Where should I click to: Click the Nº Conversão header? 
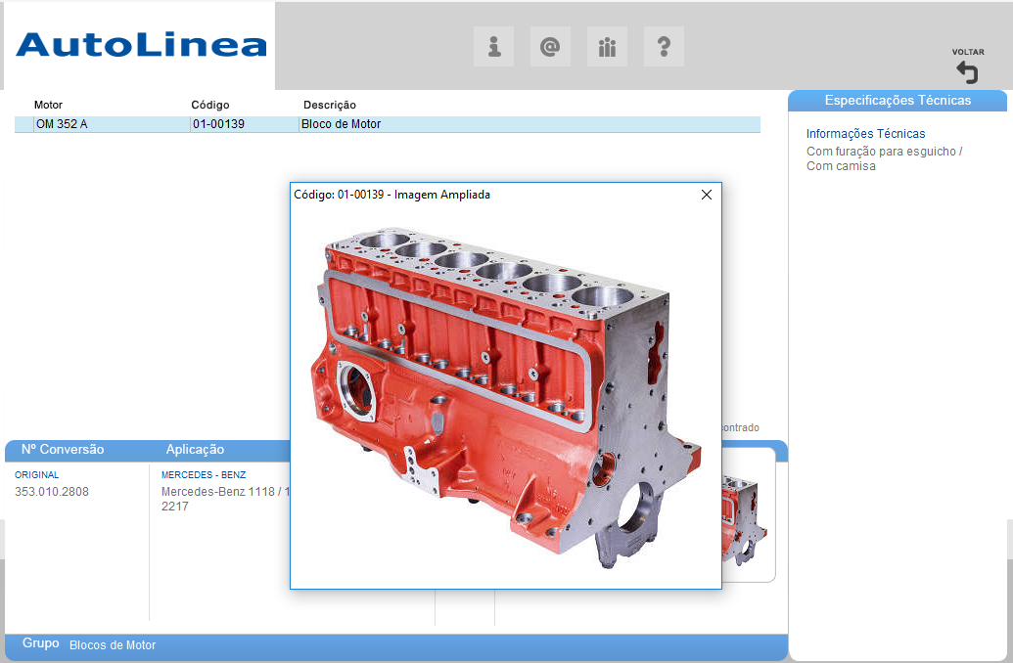pos(63,450)
